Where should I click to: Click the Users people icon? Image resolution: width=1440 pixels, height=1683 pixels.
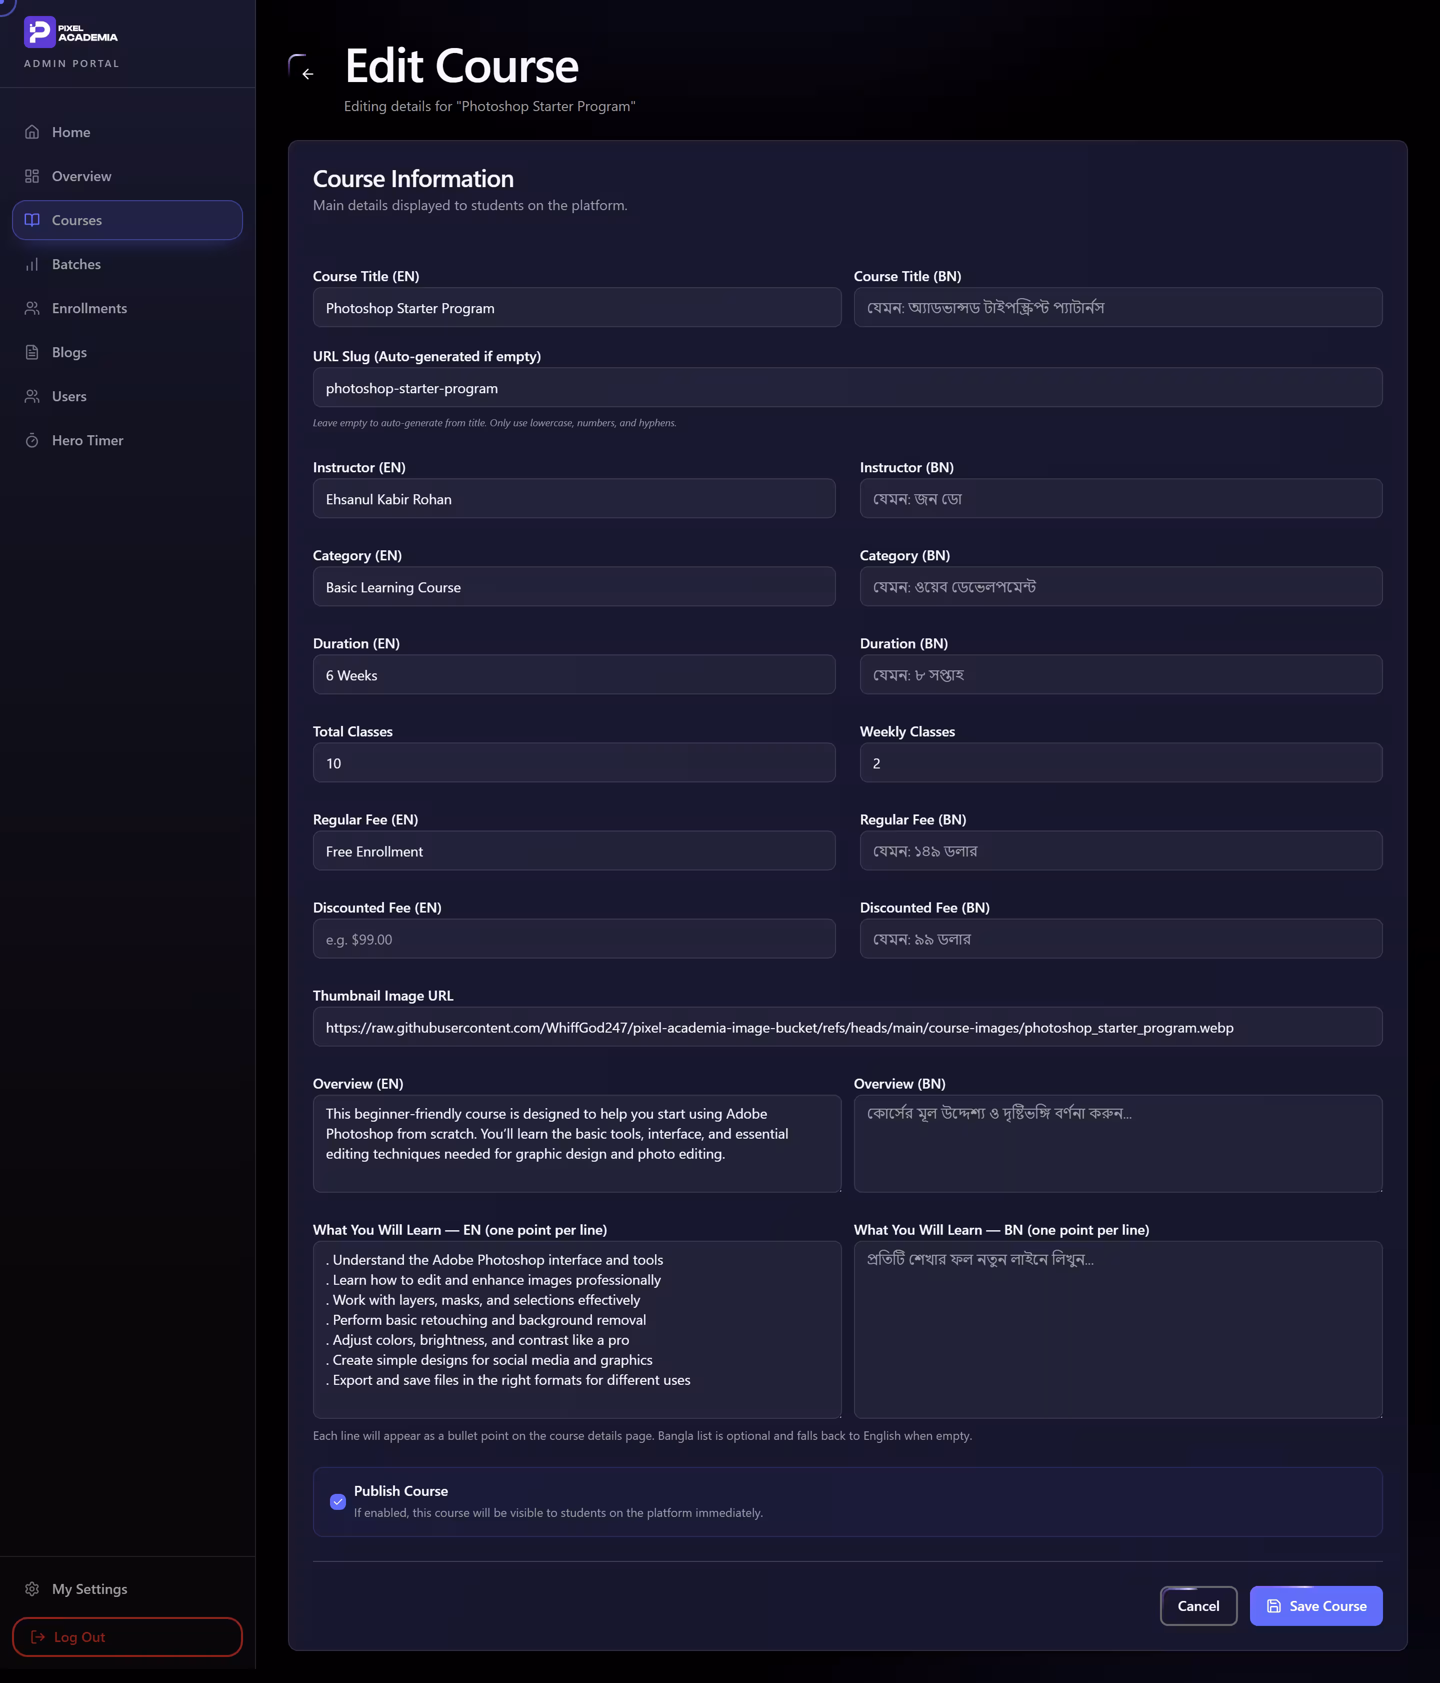tap(31, 396)
